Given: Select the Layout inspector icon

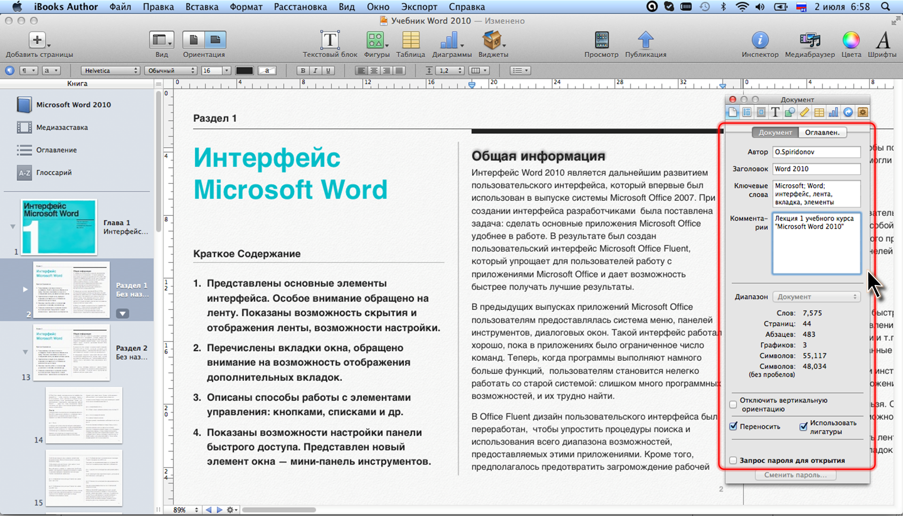Looking at the screenshot, I should click(747, 112).
